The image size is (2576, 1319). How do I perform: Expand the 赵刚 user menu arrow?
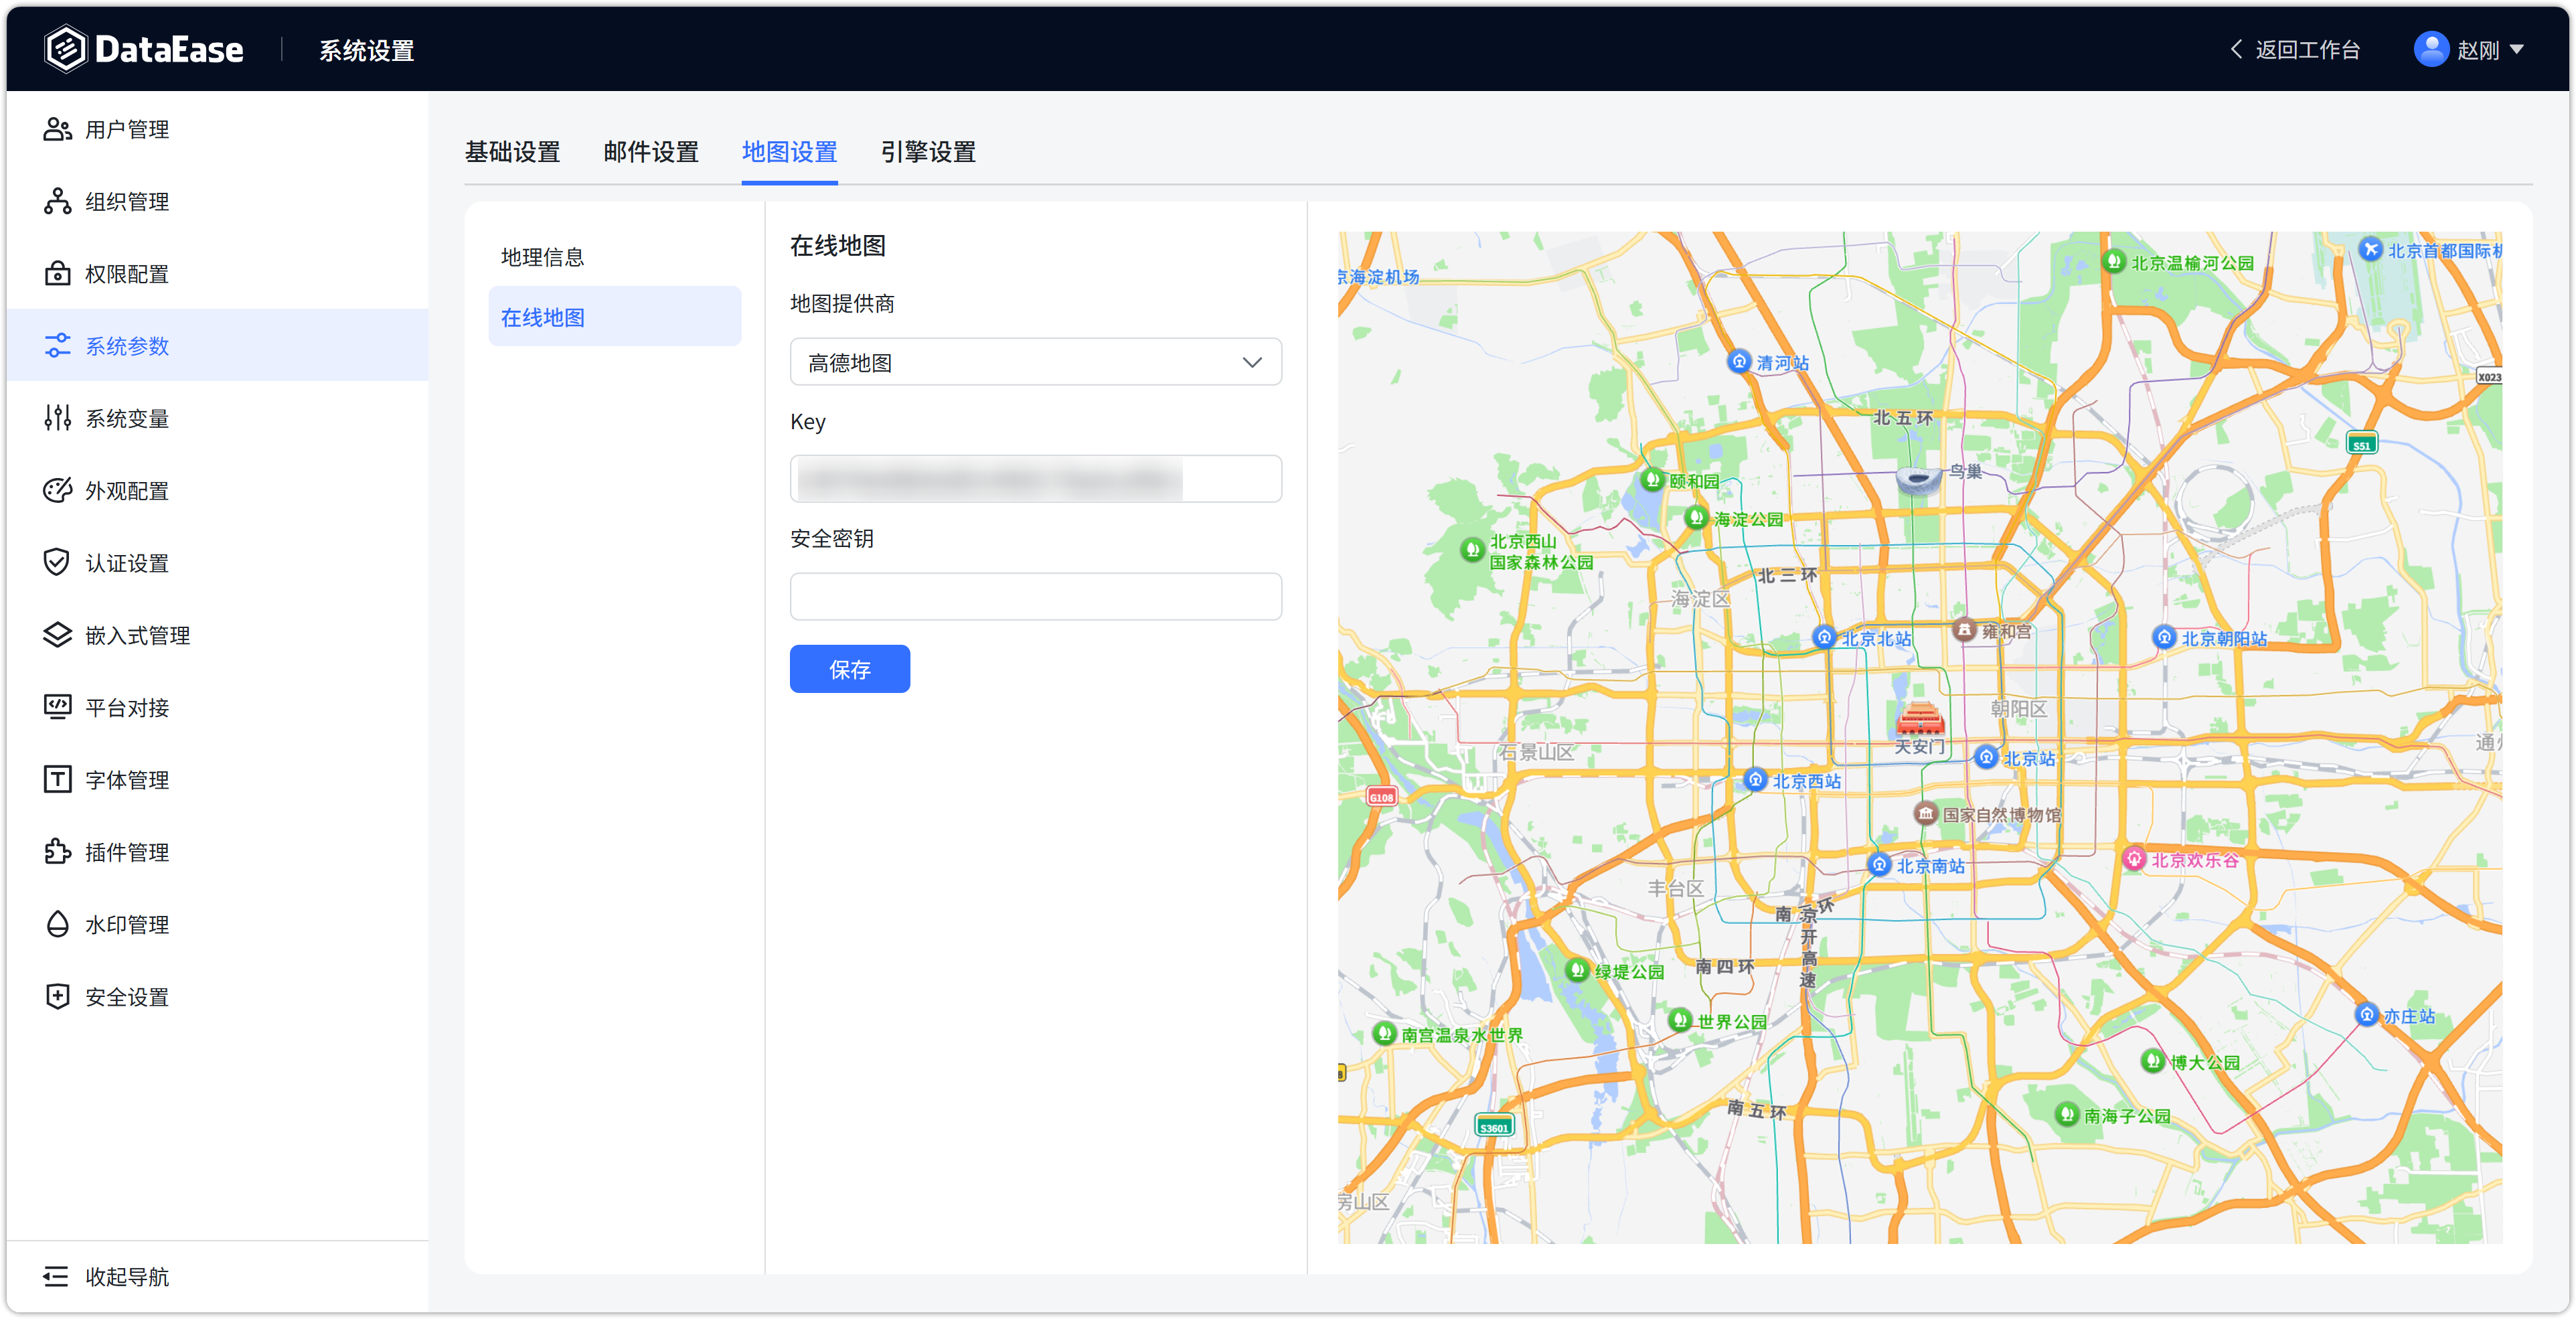[2517, 49]
